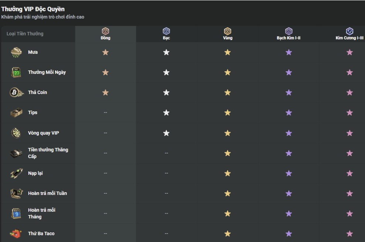Viewport: 365px width, 242px height.
Task: Click the rain cloud Mưa icon
Action: tap(16, 52)
